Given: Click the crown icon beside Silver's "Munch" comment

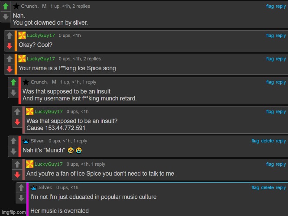Looking at the screenshot, I should (26, 141).
